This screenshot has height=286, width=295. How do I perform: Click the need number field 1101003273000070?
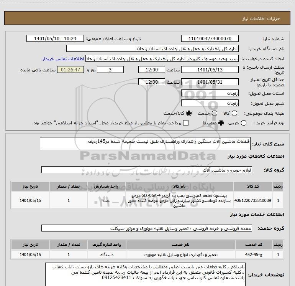point(210,39)
